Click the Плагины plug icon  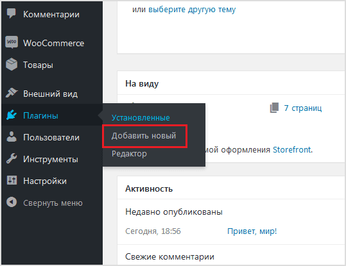coord(12,115)
